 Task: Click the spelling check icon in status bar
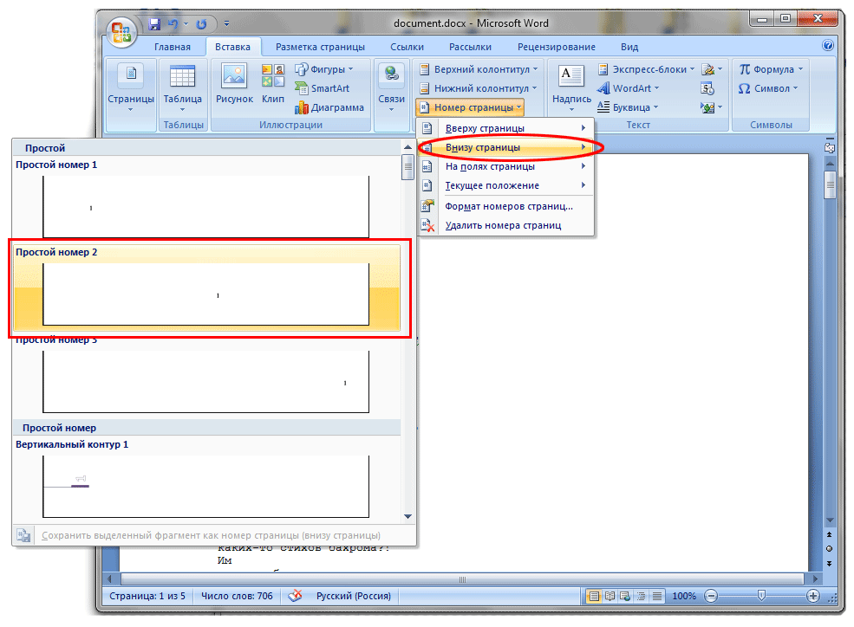295,596
